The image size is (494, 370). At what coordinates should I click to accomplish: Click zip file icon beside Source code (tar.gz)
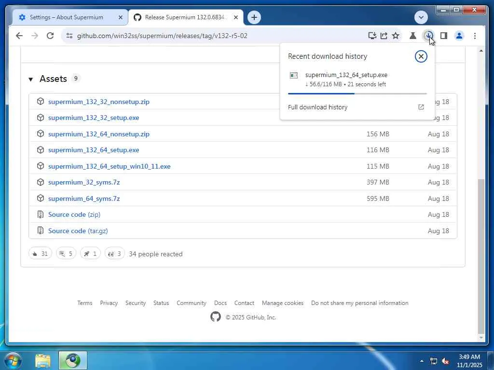coord(41,231)
